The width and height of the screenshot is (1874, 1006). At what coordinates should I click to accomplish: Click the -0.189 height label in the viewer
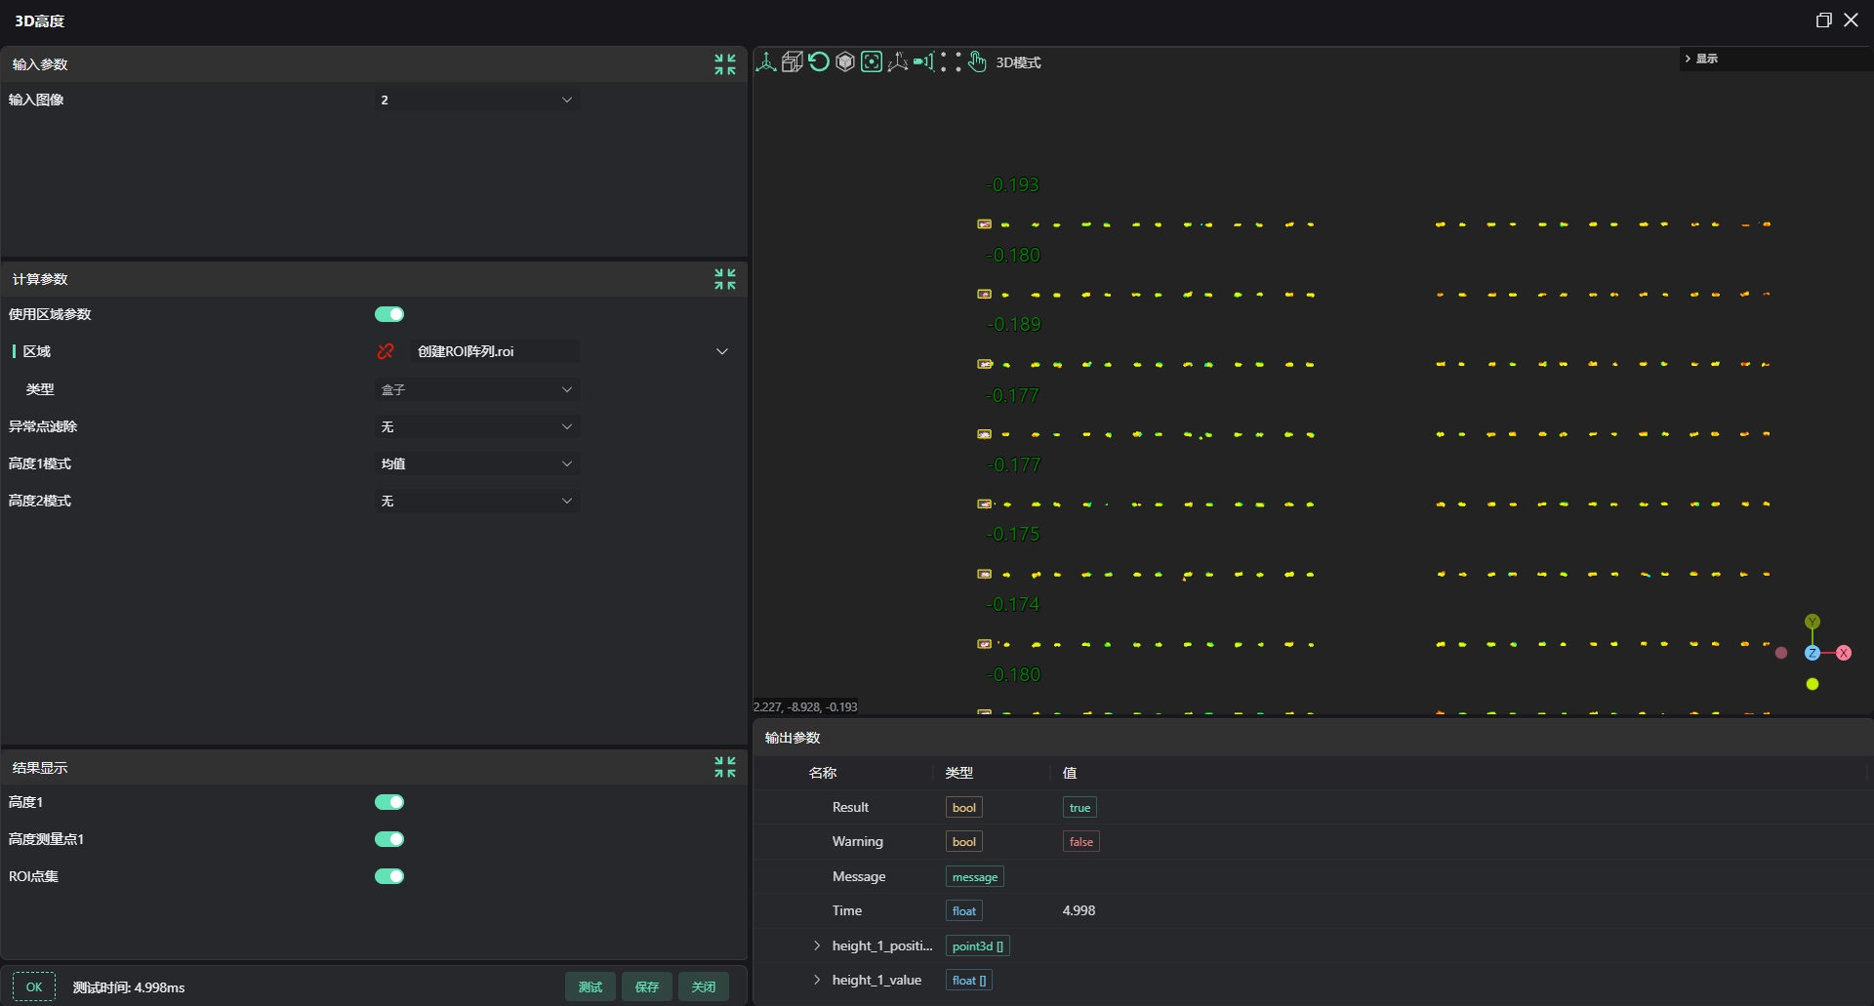[1014, 324]
